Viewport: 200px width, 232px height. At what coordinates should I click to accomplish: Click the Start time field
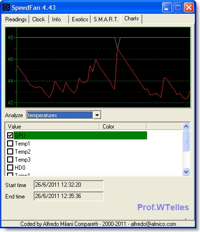[69, 185]
